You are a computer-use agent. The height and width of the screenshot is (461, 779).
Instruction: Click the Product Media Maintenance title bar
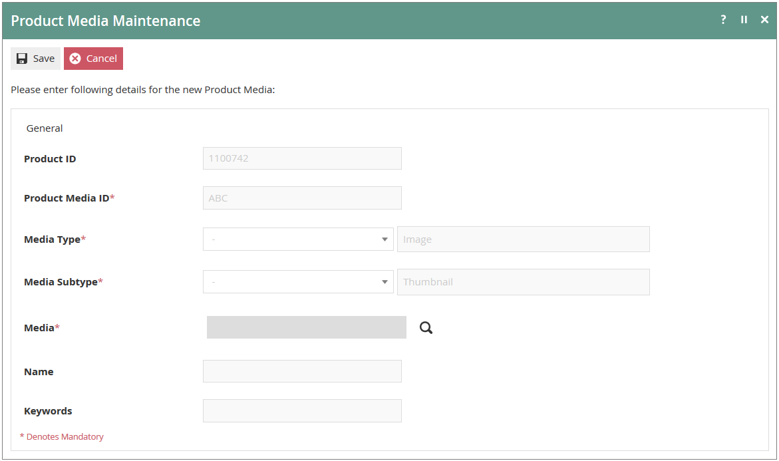[x=105, y=21]
